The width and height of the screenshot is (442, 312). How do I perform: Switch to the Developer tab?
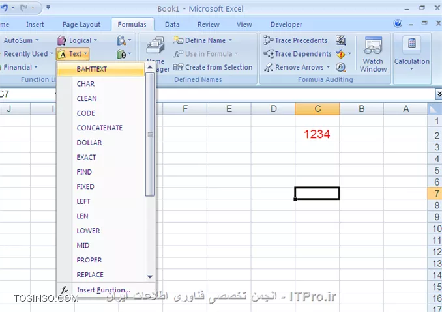click(286, 25)
